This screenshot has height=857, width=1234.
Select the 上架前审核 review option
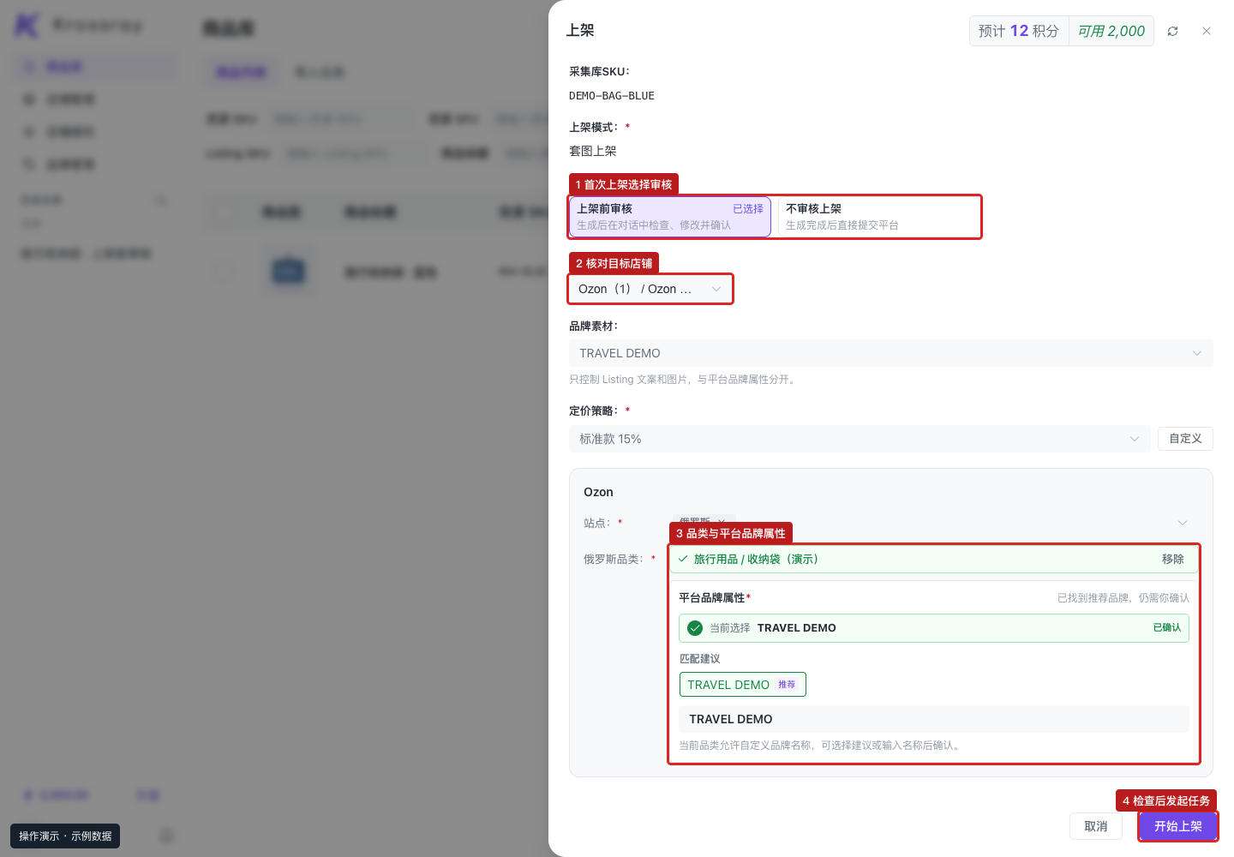670,217
